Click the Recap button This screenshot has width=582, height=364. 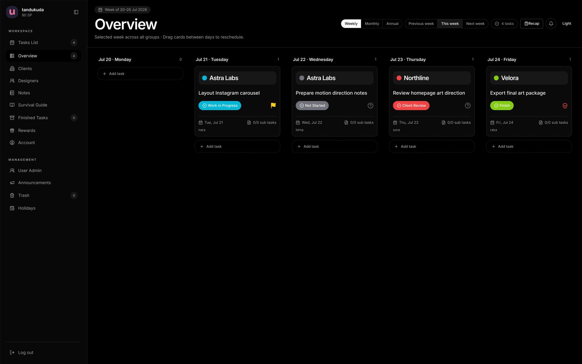[x=532, y=24]
